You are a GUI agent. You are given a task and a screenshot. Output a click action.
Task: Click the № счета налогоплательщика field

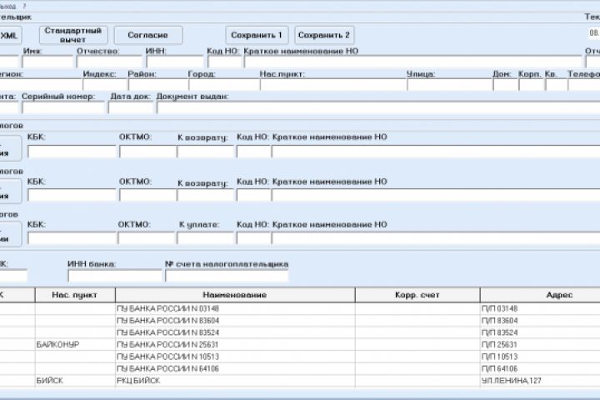[227, 276]
